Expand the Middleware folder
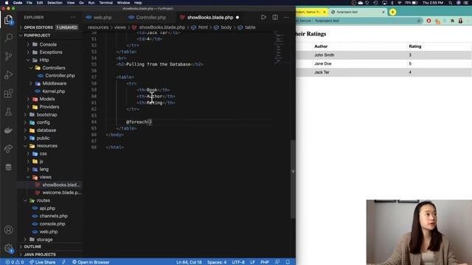Viewport: 472px width, 265px height. [54, 83]
